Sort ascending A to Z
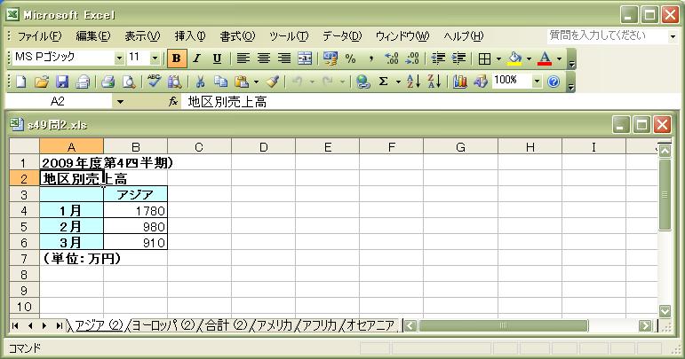685x359 pixels. click(x=413, y=82)
